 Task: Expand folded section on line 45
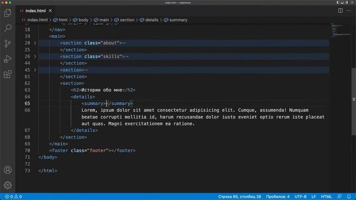tap(35, 70)
